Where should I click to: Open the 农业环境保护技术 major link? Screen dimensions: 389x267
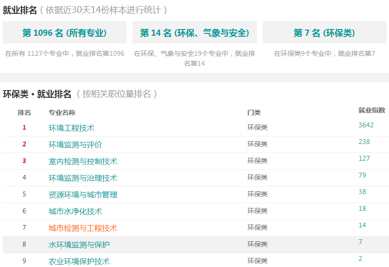pyautogui.click(x=79, y=261)
